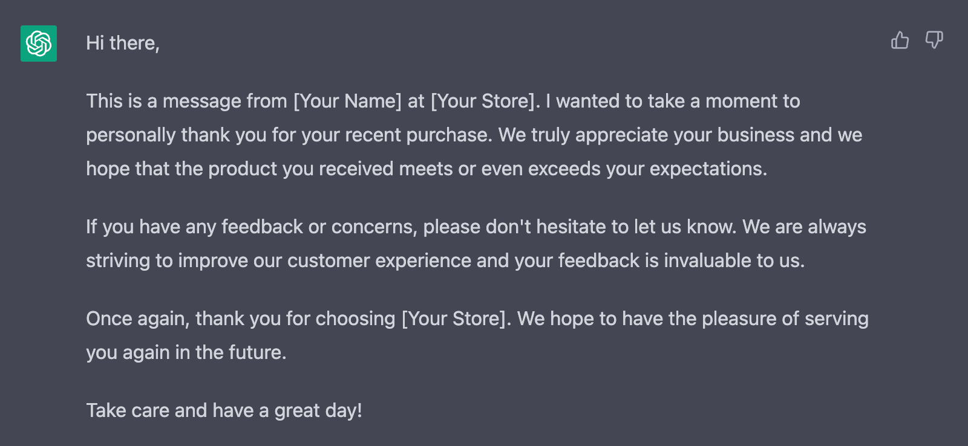Click the word "expectations" in the message
968x446 pixels.
(x=707, y=169)
